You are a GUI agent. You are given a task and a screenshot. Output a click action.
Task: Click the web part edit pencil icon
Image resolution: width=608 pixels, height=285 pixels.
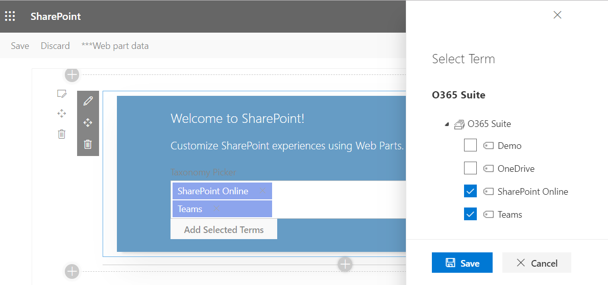point(88,101)
